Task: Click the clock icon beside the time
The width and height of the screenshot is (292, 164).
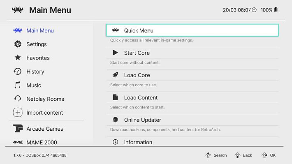Action: pos(254,10)
